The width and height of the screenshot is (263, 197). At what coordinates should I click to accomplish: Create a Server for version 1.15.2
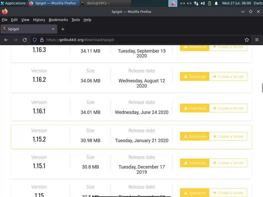pos(228,136)
